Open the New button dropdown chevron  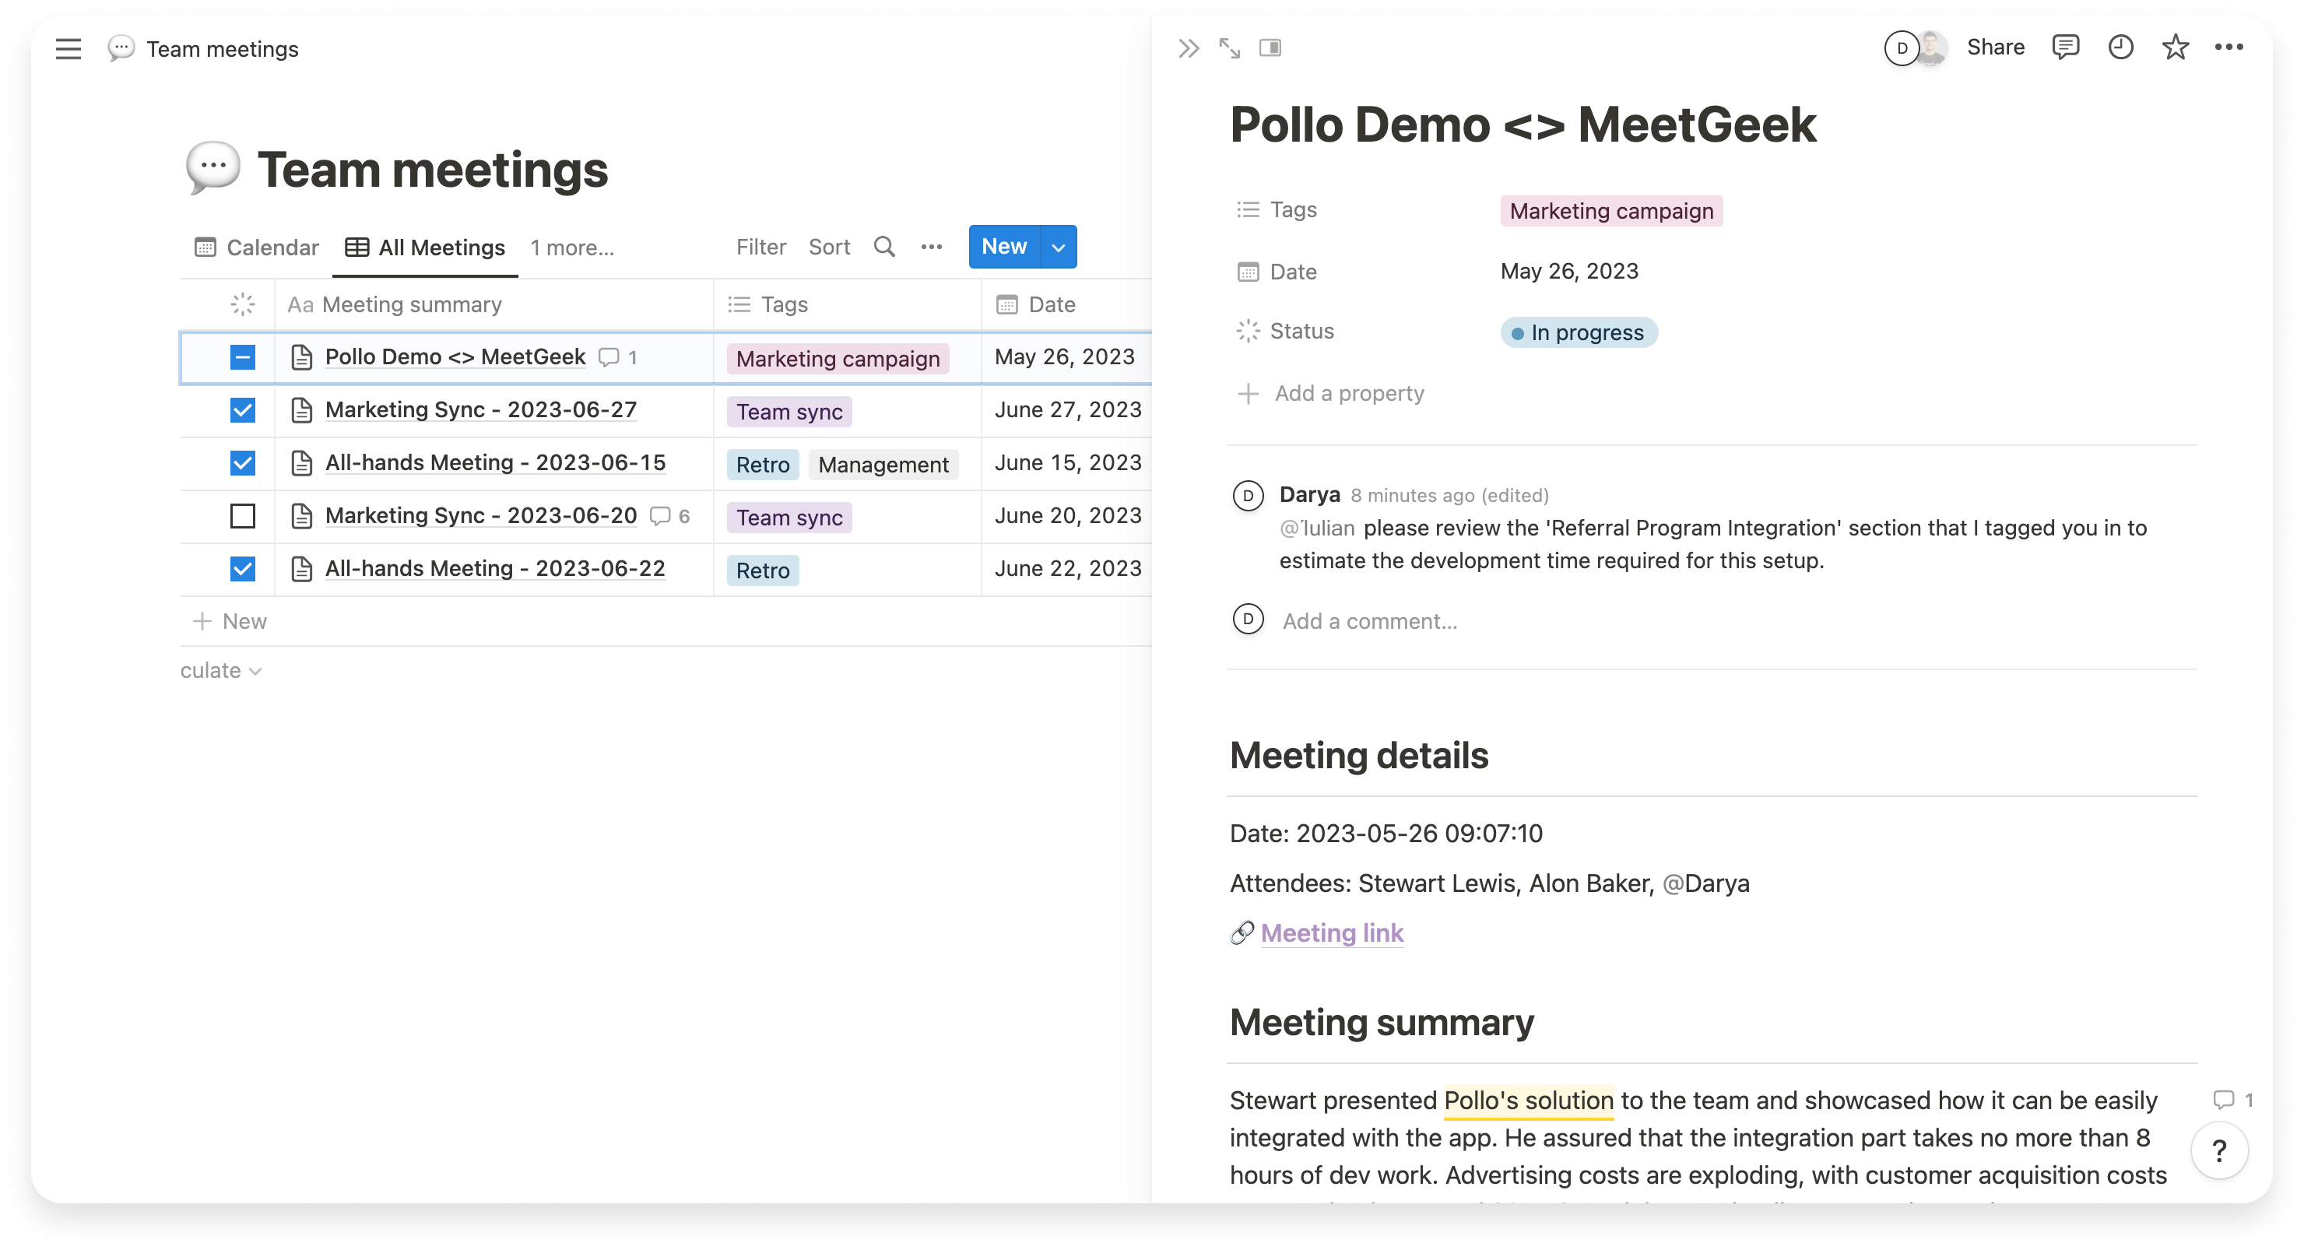click(x=1056, y=247)
